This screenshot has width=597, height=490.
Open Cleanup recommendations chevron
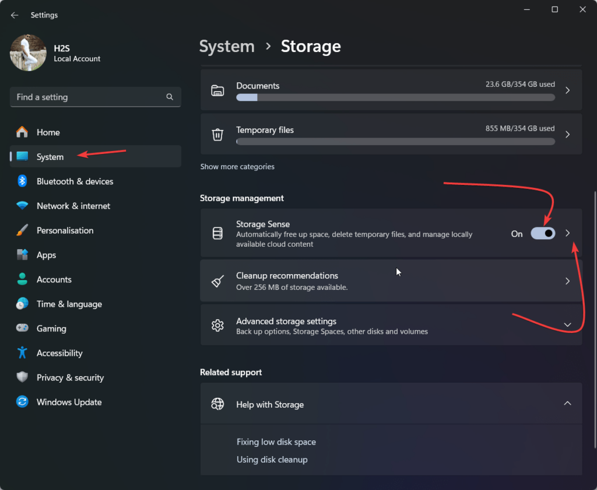567,281
